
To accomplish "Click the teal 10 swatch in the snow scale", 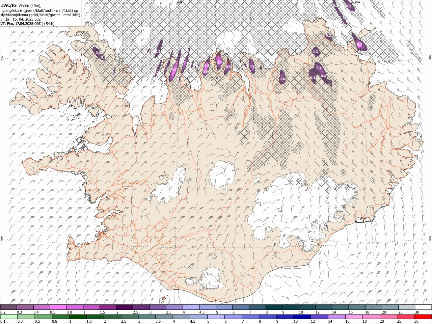I will [x=307, y=307].
